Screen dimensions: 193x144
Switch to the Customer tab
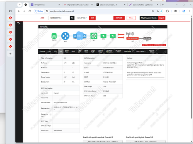[42, 51]
